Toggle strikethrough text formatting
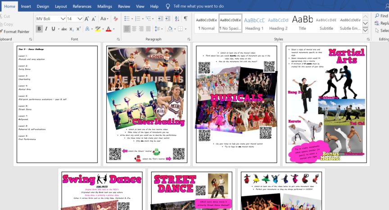The width and height of the screenshot is (389, 210). click(63, 29)
